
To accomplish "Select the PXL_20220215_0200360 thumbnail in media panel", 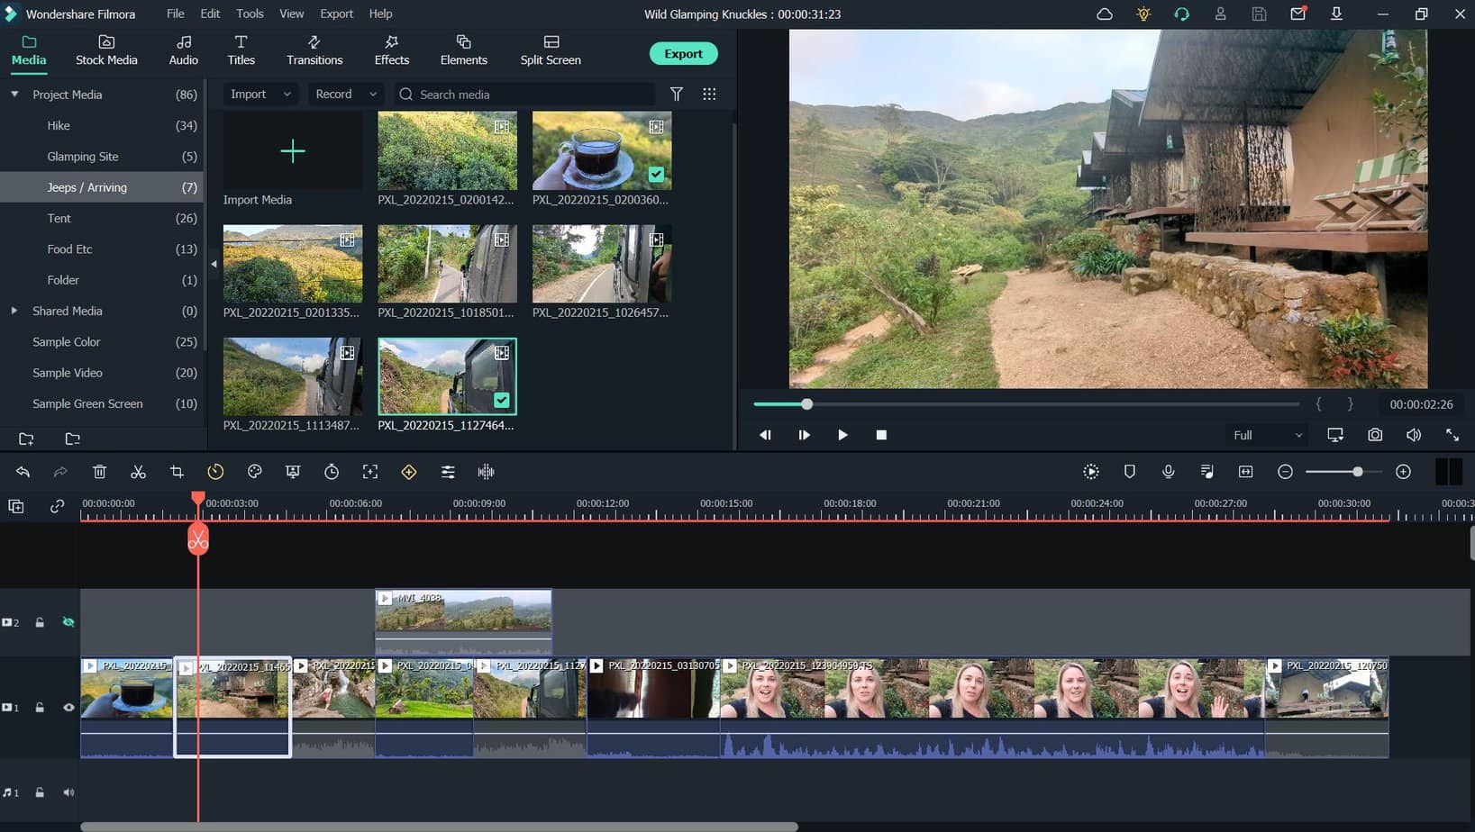I will pyautogui.click(x=601, y=150).
